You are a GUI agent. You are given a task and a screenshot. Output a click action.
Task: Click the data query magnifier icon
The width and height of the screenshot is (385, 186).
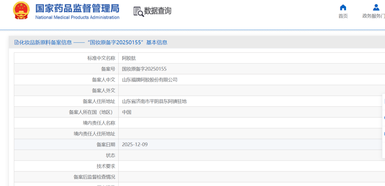(138, 11)
